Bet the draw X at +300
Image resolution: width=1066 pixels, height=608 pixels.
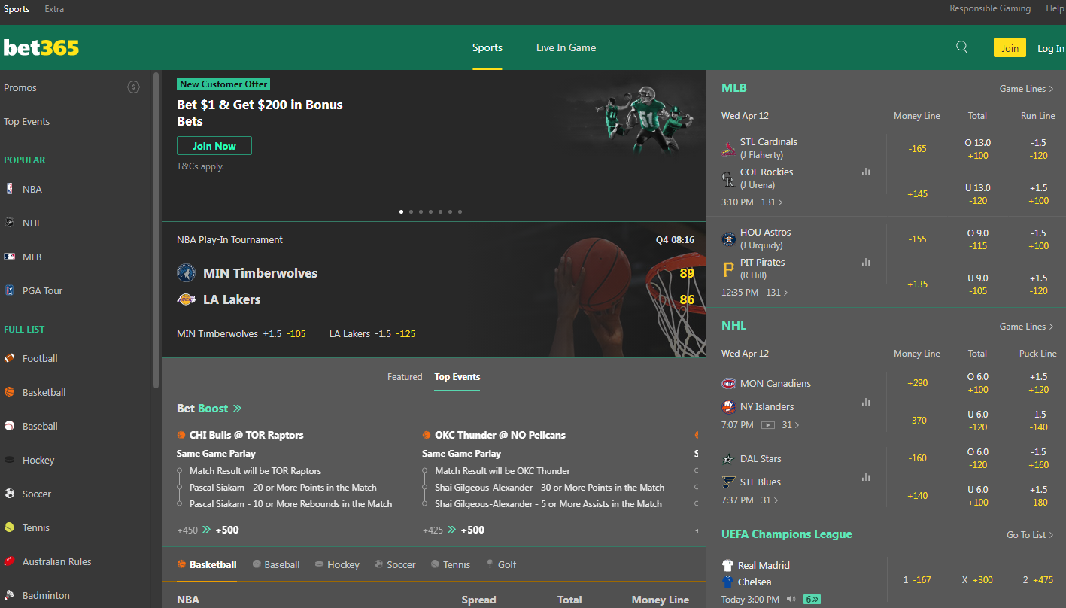pos(977,580)
